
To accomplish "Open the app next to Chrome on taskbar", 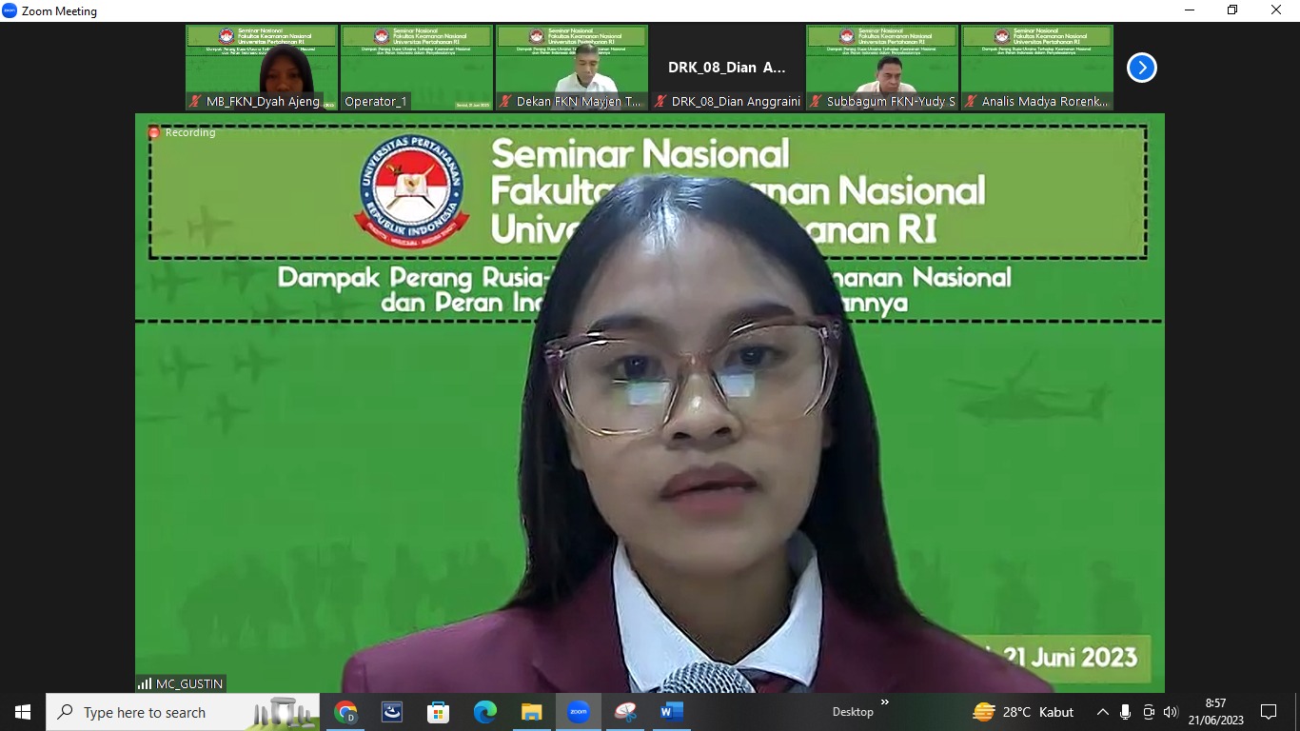I will coord(392,712).
